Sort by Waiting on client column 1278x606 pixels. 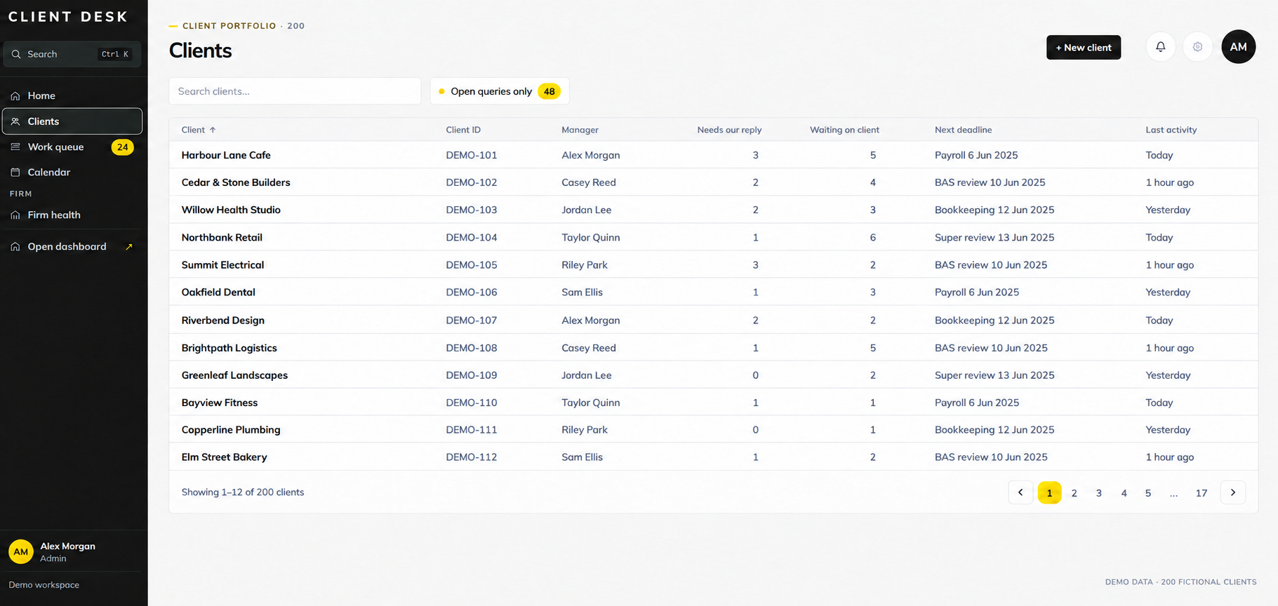coord(844,130)
